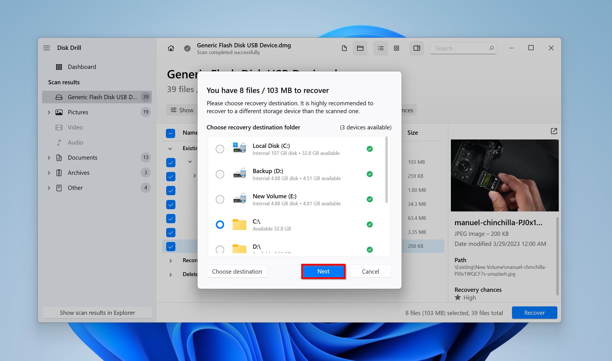Select Backup (D:) as recovery destination

pyautogui.click(x=220, y=174)
